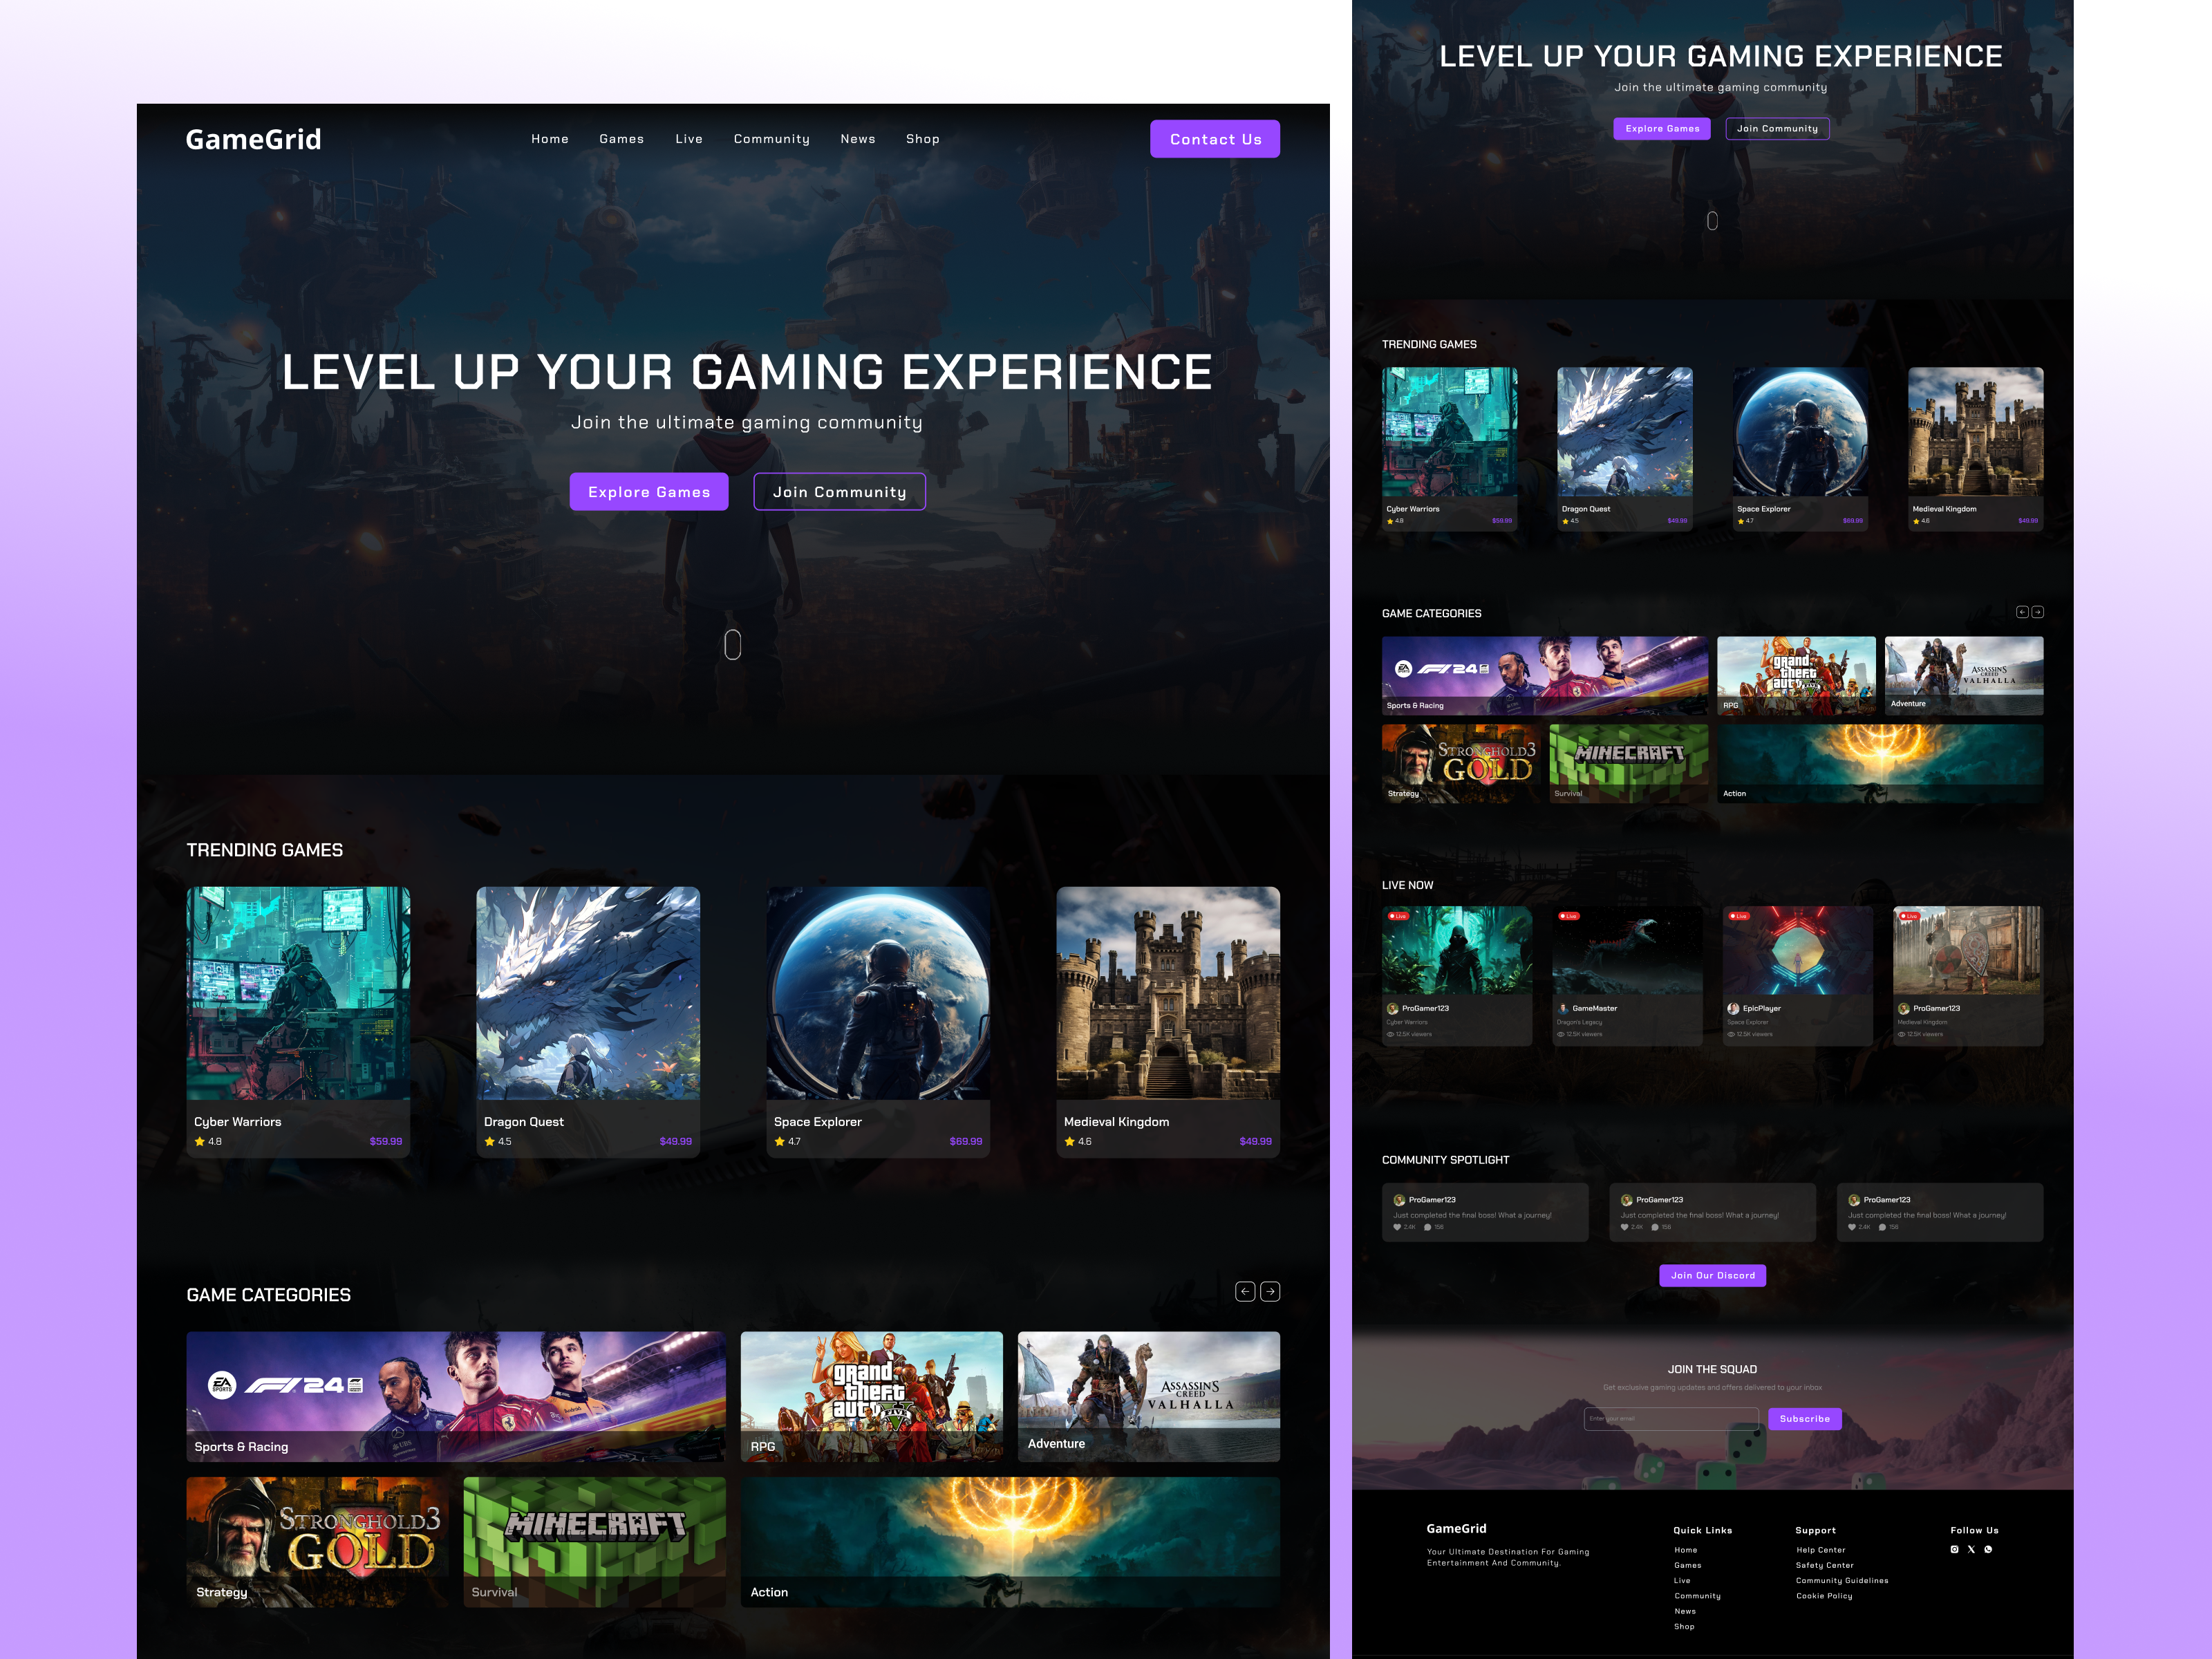The image size is (2212, 1659).
Task: Open Home in the top navigation bar
Action: click(550, 139)
